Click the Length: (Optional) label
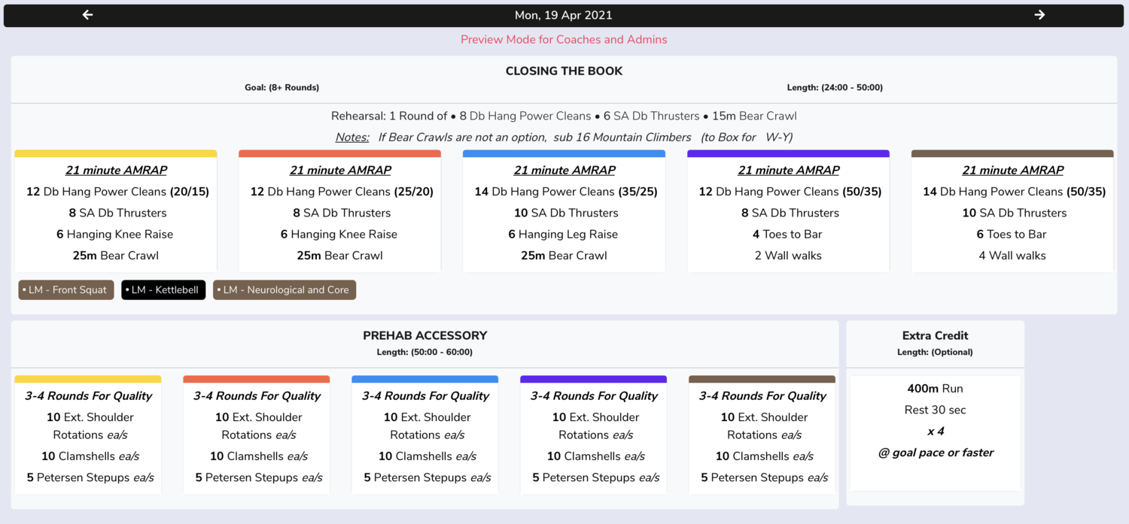The width and height of the screenshot is (1129, 524). pos(935,352)
